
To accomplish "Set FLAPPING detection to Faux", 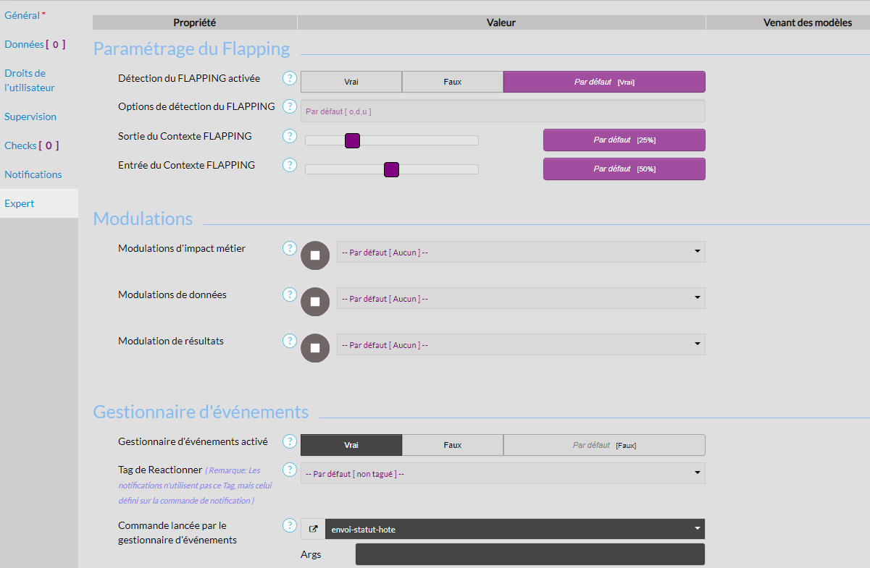I will (453, 82).
